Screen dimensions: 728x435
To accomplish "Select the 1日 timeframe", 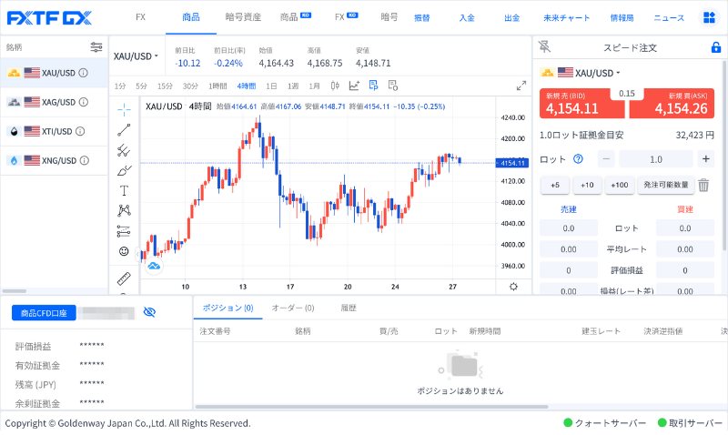I will point(271,86).
